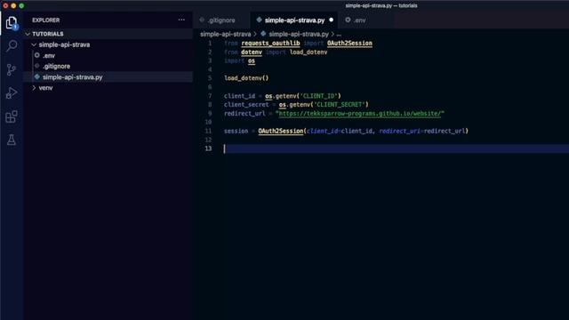Switch to the simple-api-strava.py editor tab
This screenshot has height=320, width=569.
coord(294,20)
